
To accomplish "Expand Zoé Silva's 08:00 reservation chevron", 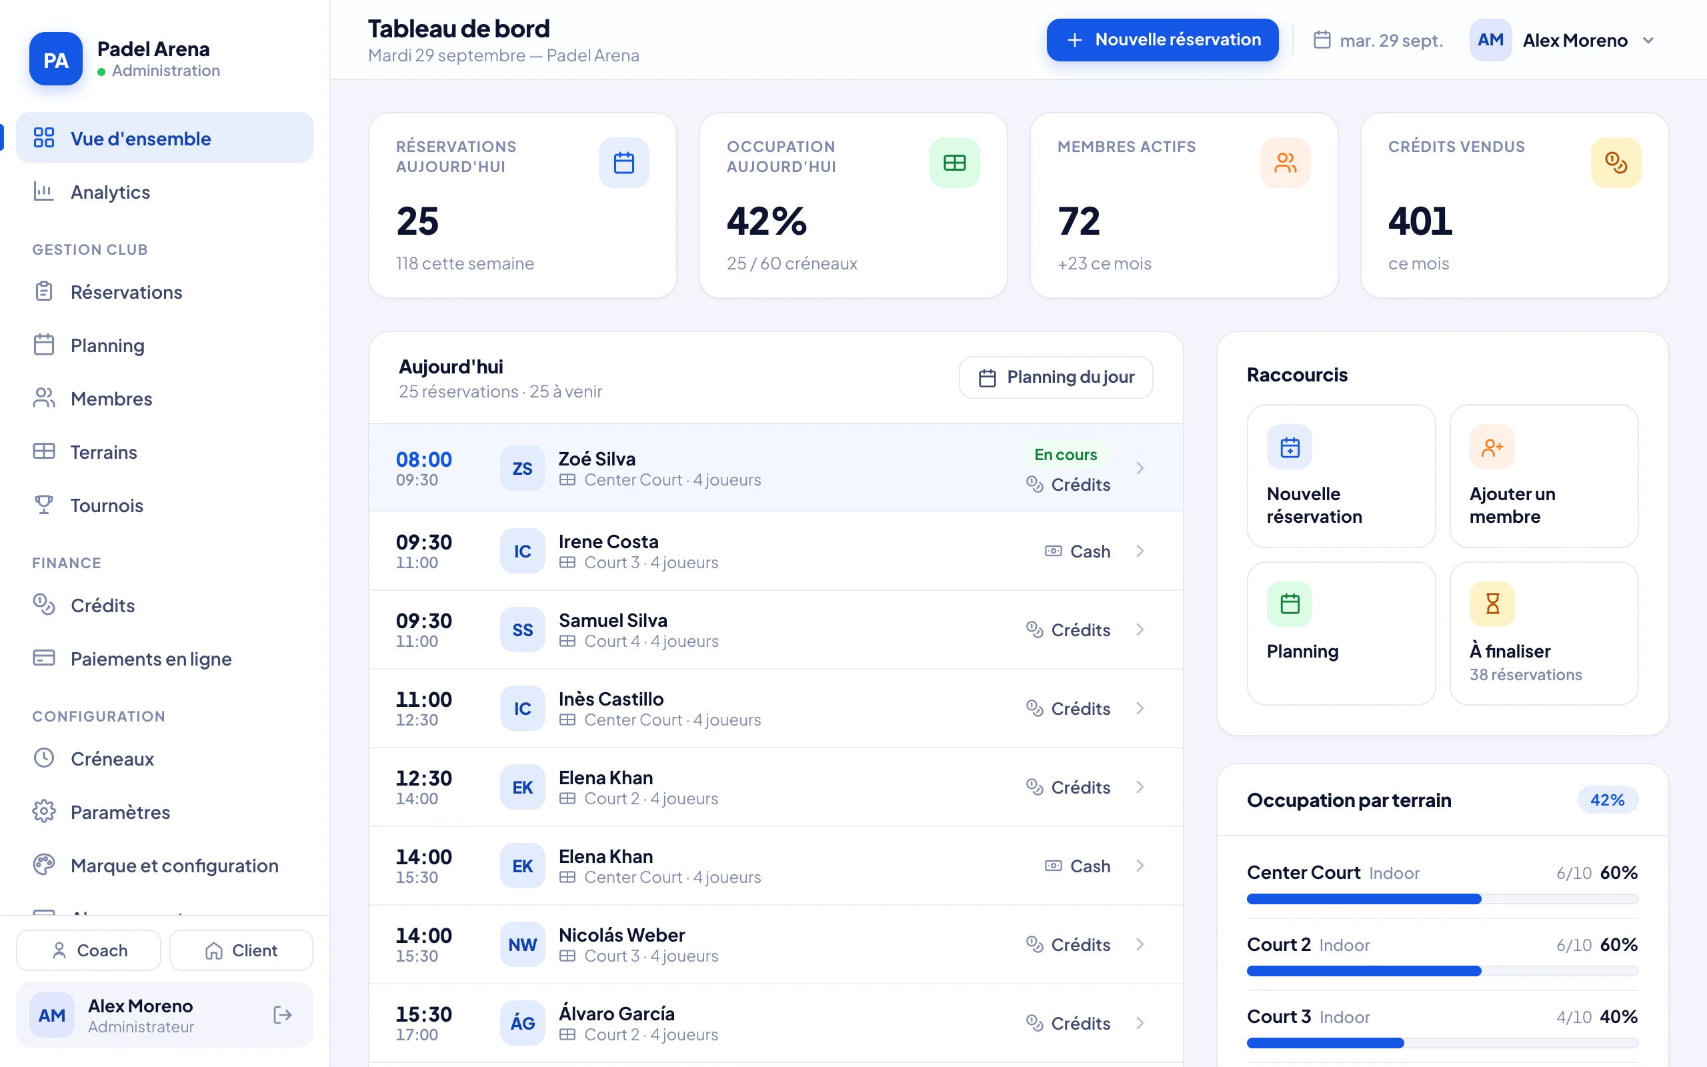I will (x=1140, y=469).
